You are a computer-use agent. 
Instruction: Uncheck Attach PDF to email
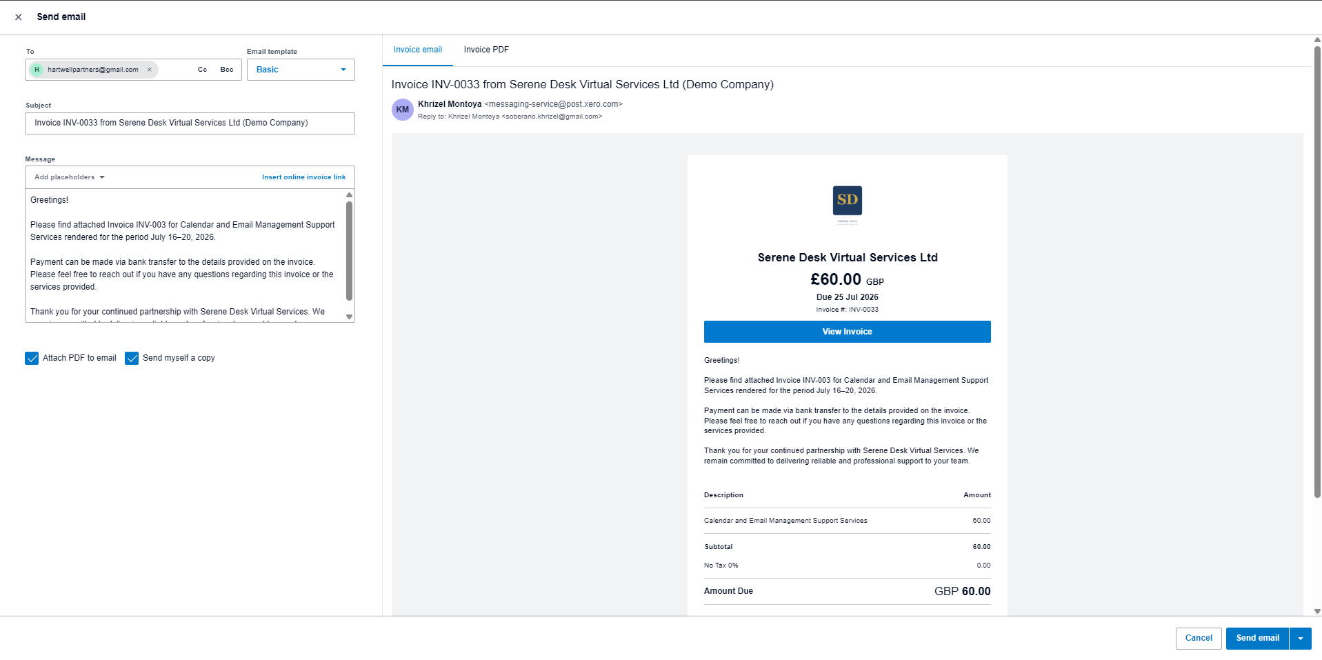[x=32, y=359]
